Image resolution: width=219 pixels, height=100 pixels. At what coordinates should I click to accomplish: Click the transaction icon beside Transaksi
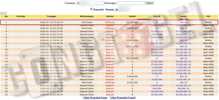click(x=91, y=9)
